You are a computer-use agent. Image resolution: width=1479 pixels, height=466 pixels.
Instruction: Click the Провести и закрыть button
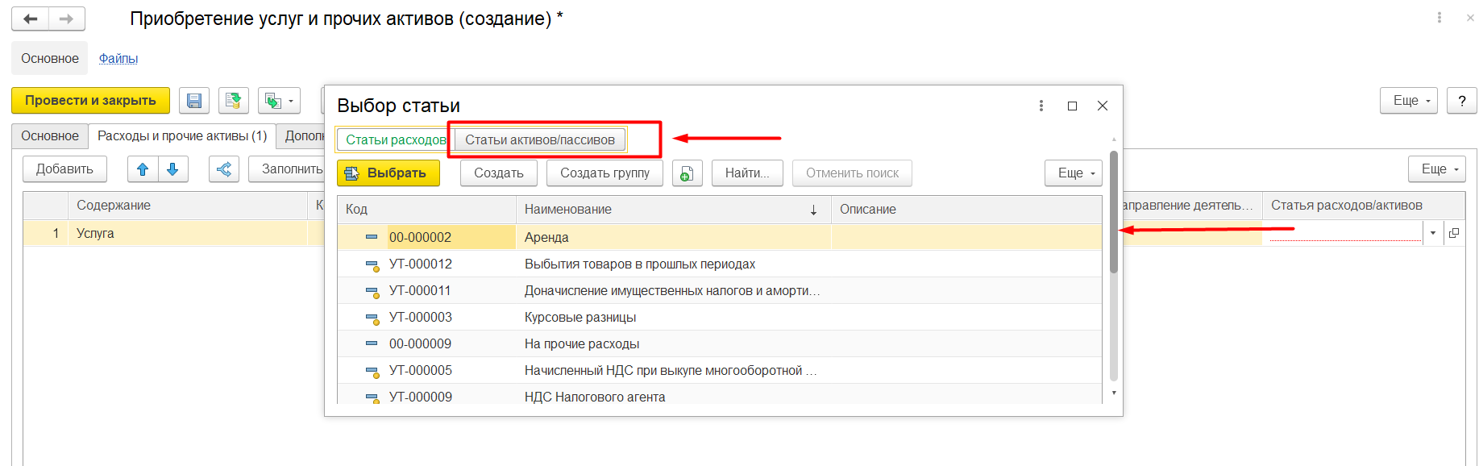click(90, 101)
